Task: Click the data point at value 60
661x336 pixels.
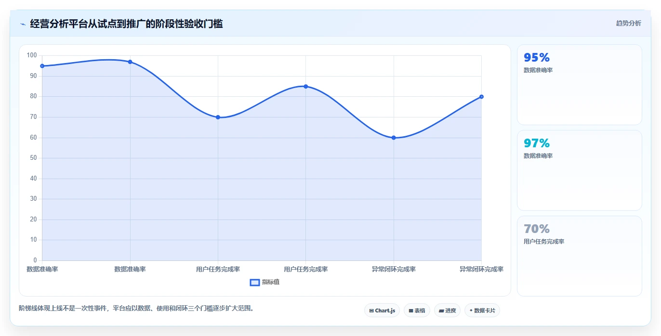Action: coord(394,138)
